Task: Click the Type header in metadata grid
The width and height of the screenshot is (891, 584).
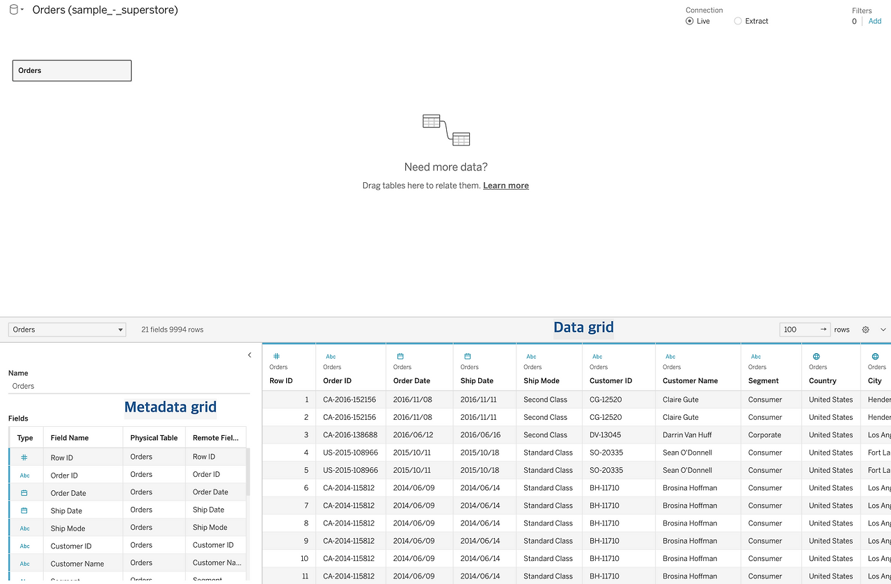Action: click(25, 438)
